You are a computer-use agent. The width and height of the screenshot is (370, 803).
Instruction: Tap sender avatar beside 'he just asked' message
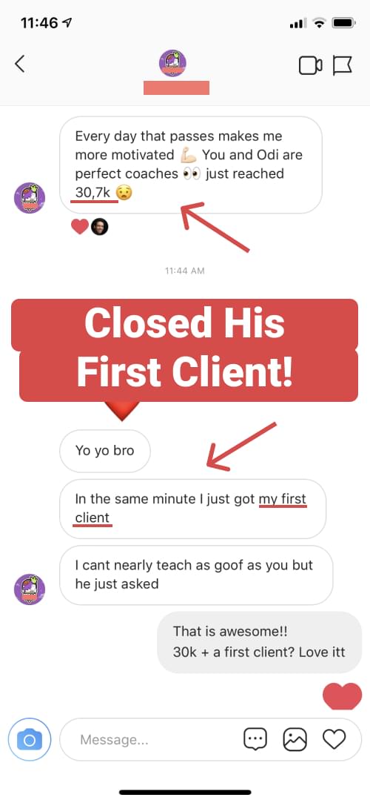30,589
